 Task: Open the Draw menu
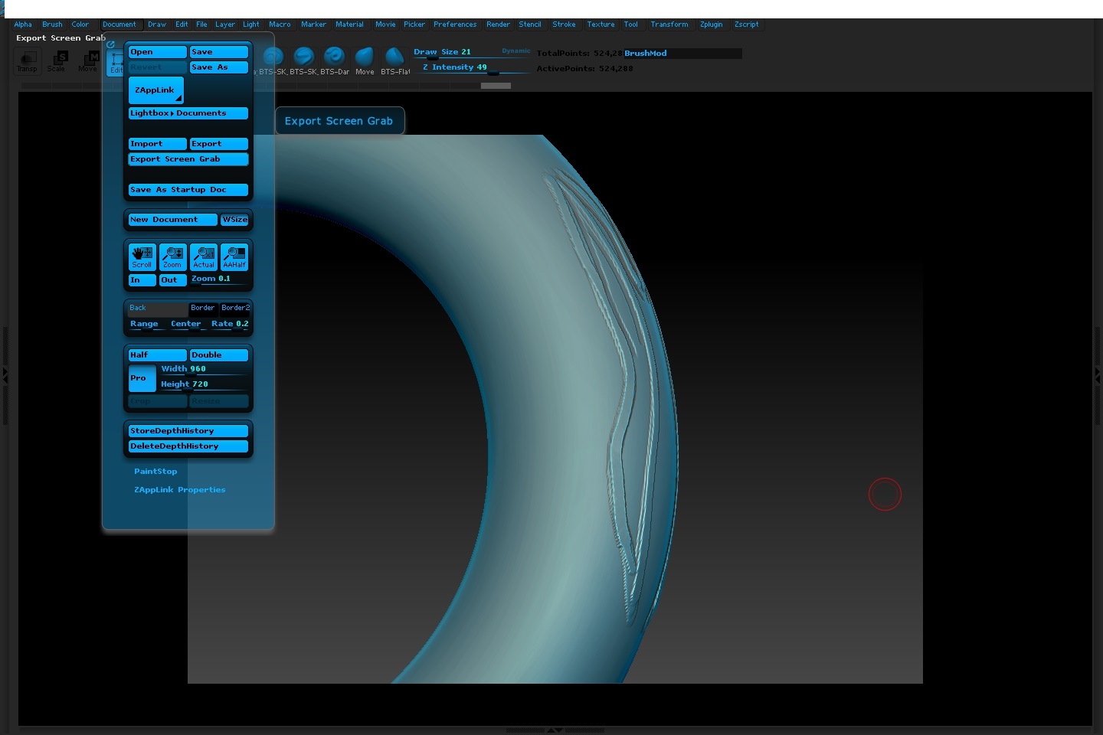click(x=157, y=24)
